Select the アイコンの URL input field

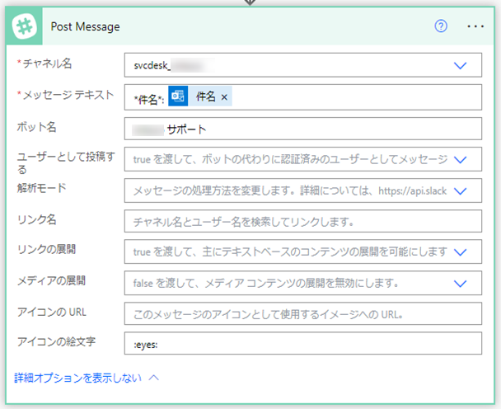[x=302, y=313]
